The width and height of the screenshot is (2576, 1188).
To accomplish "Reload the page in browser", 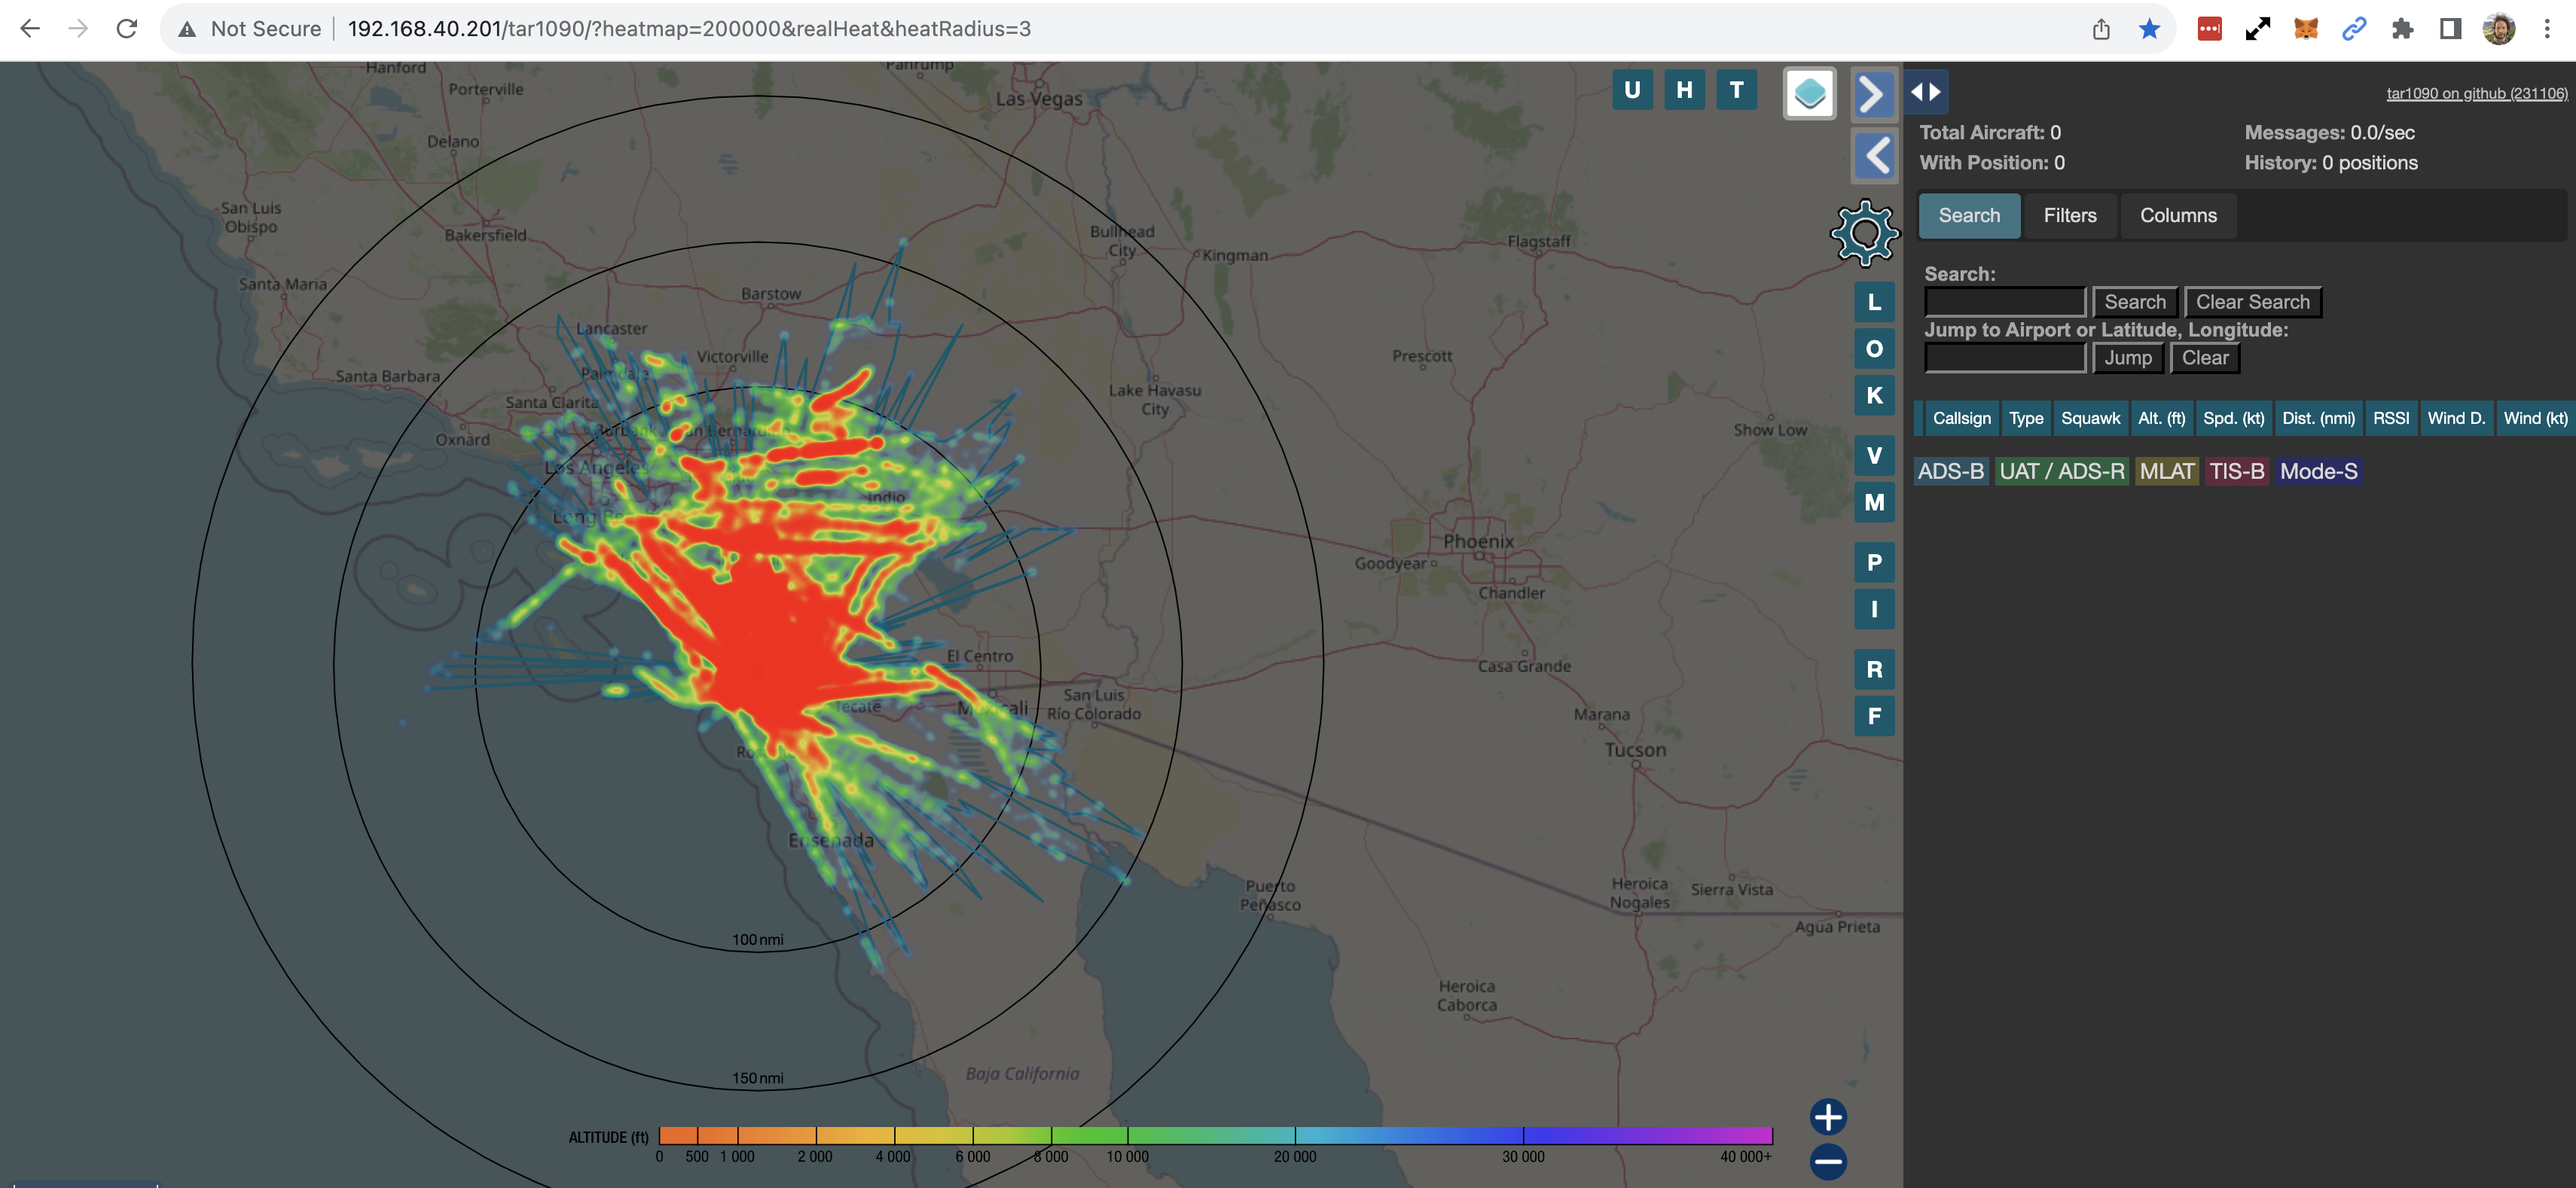I will pos(127,29).
